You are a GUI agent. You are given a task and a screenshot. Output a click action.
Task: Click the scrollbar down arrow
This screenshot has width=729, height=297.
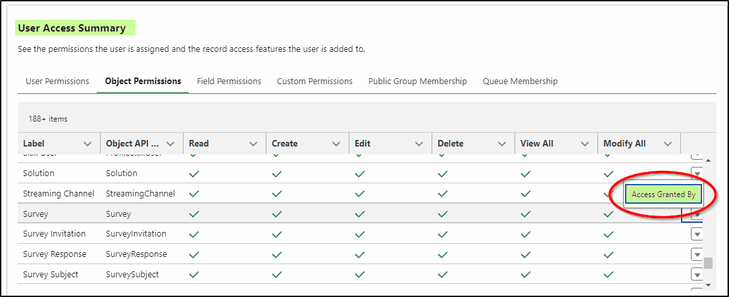[x=708, y=285]
